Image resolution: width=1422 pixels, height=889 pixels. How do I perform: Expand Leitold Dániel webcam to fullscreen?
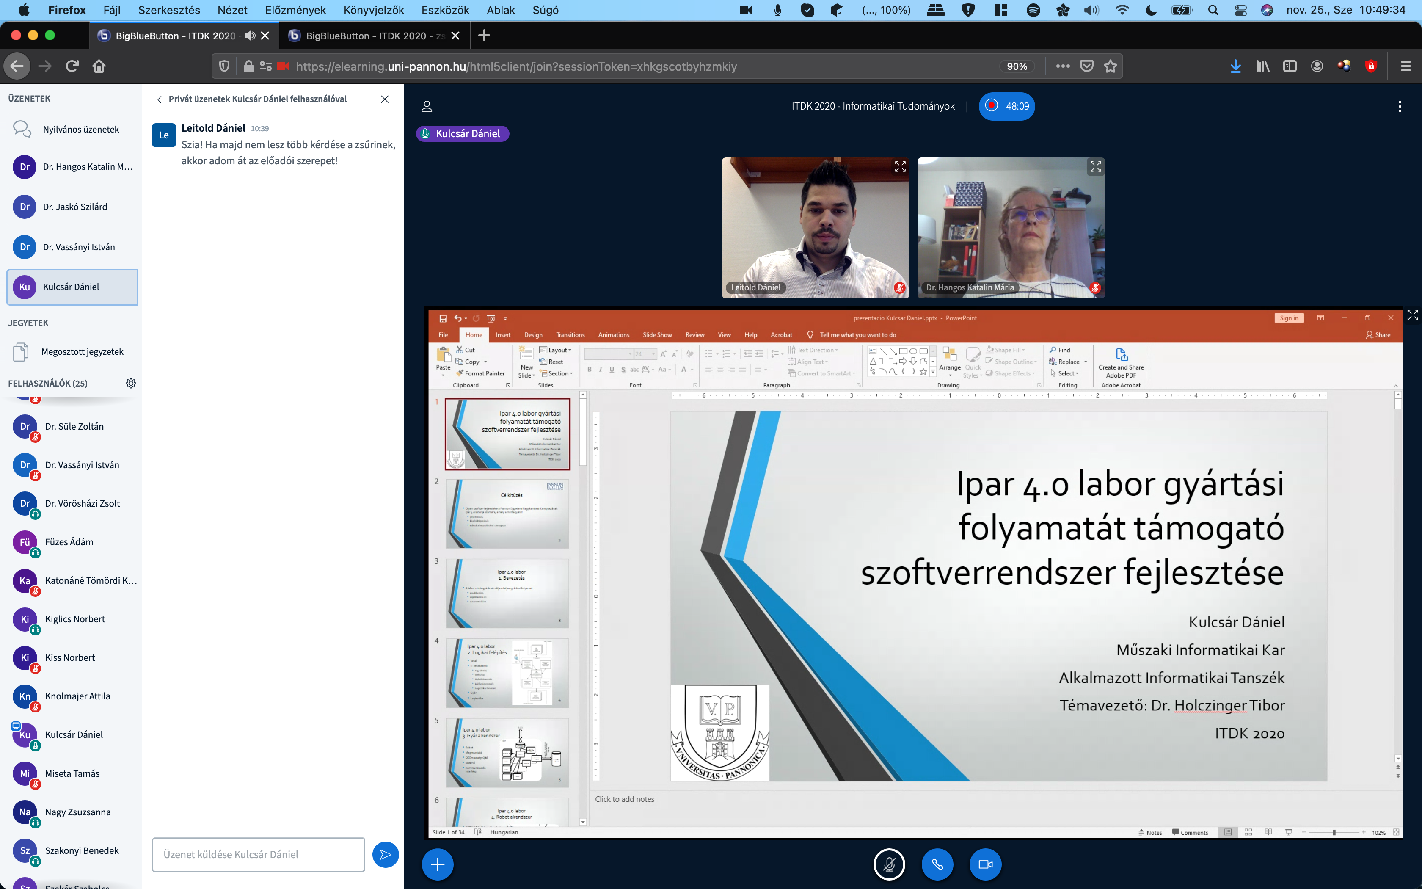[x=900, y=167]
